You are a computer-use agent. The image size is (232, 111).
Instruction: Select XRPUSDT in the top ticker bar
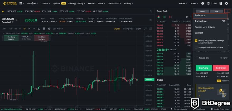pyautogui.click(x=100, y=11)
